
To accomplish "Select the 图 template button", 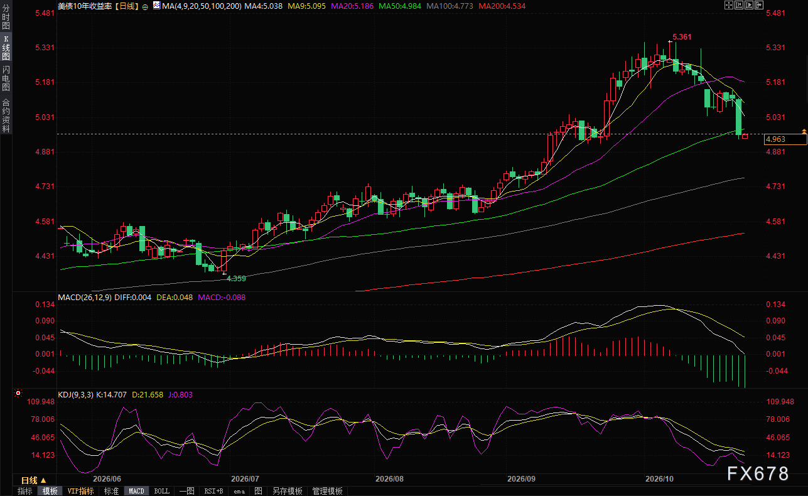I will 258,491.
